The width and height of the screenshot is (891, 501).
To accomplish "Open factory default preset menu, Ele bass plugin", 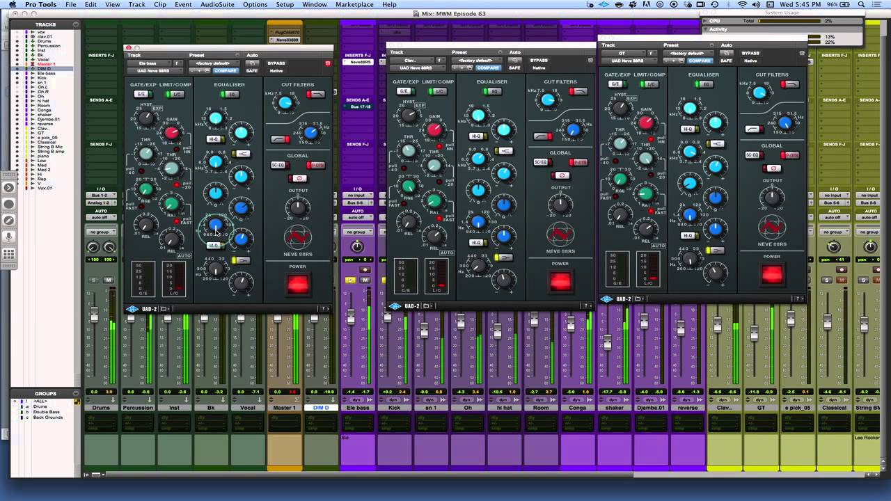I will tap(213, 63).
